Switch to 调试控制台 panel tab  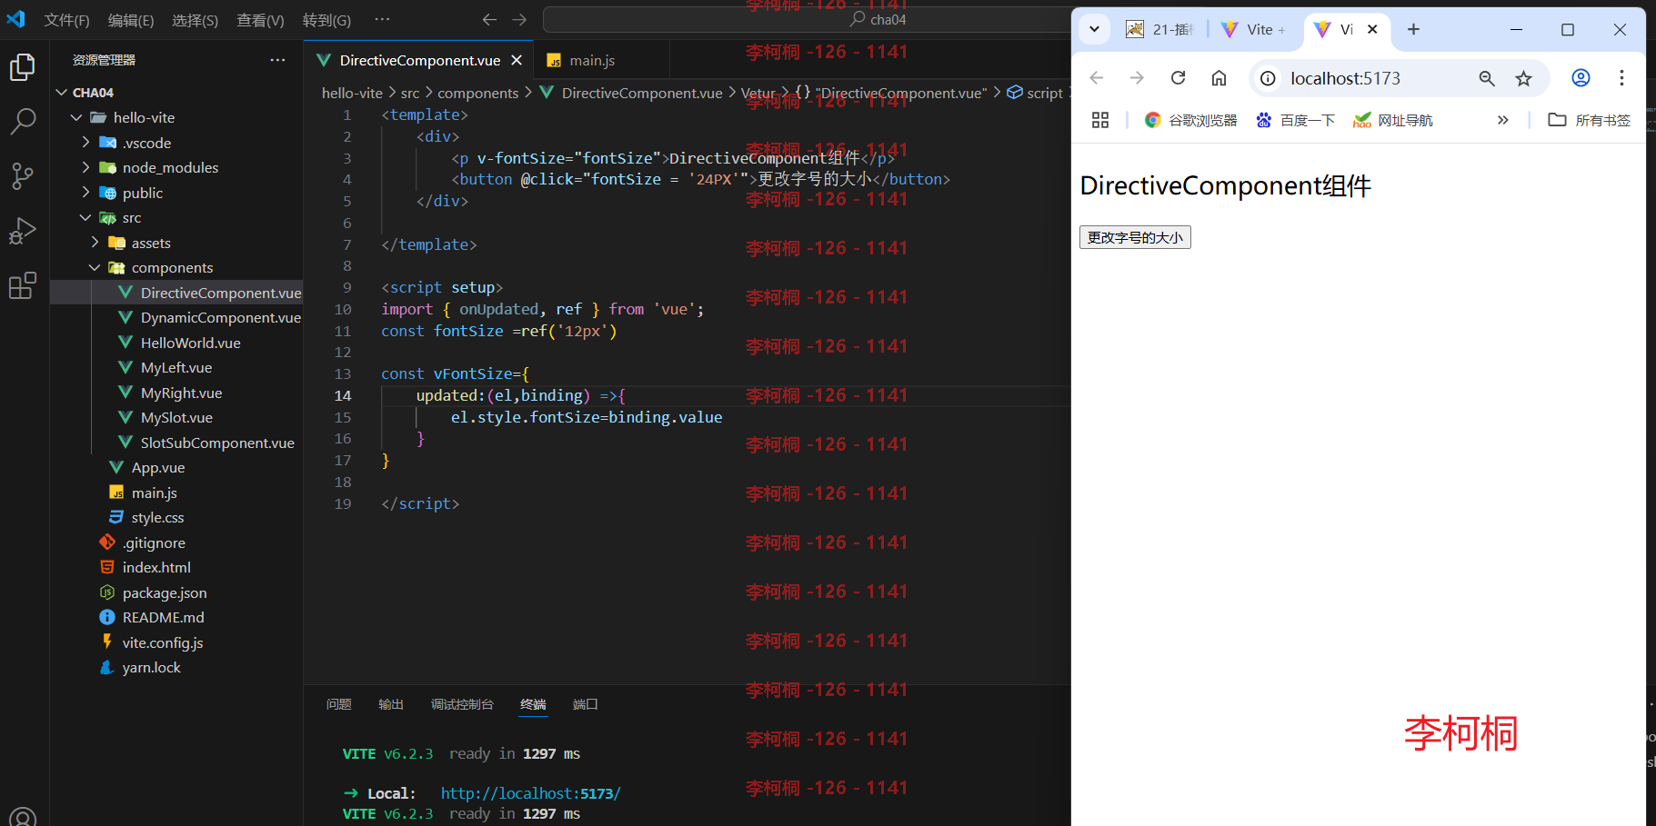click(462, 704)
